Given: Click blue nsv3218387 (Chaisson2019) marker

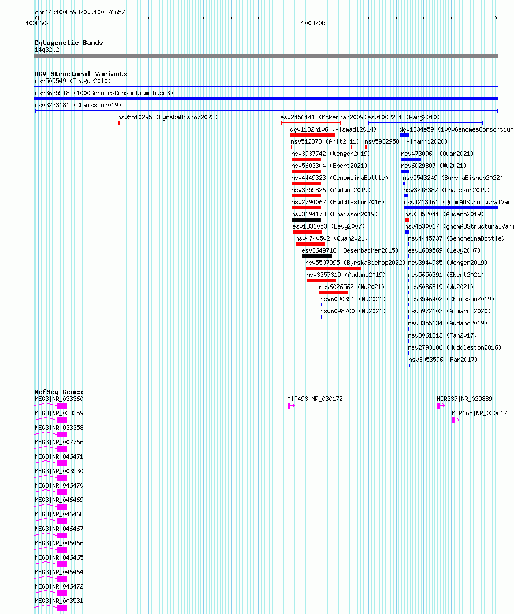Looking at the screenshot, I should click(x=406, y=196).
